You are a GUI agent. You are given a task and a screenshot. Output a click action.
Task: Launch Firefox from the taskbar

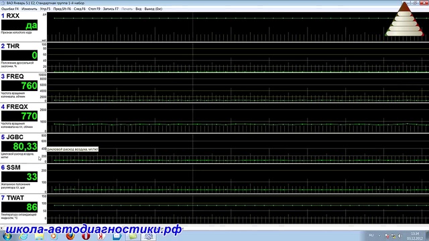coord(70,236)
